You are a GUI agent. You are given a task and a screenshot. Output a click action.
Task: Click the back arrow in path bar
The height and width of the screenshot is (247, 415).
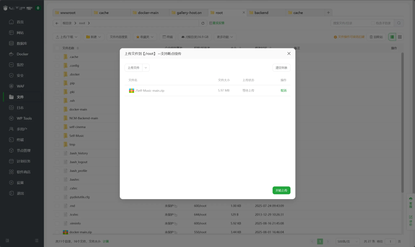point(57,23)
